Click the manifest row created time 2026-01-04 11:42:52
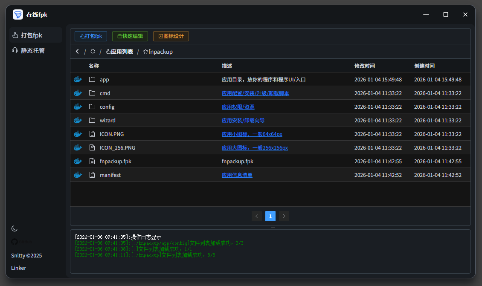 [438, 175]
